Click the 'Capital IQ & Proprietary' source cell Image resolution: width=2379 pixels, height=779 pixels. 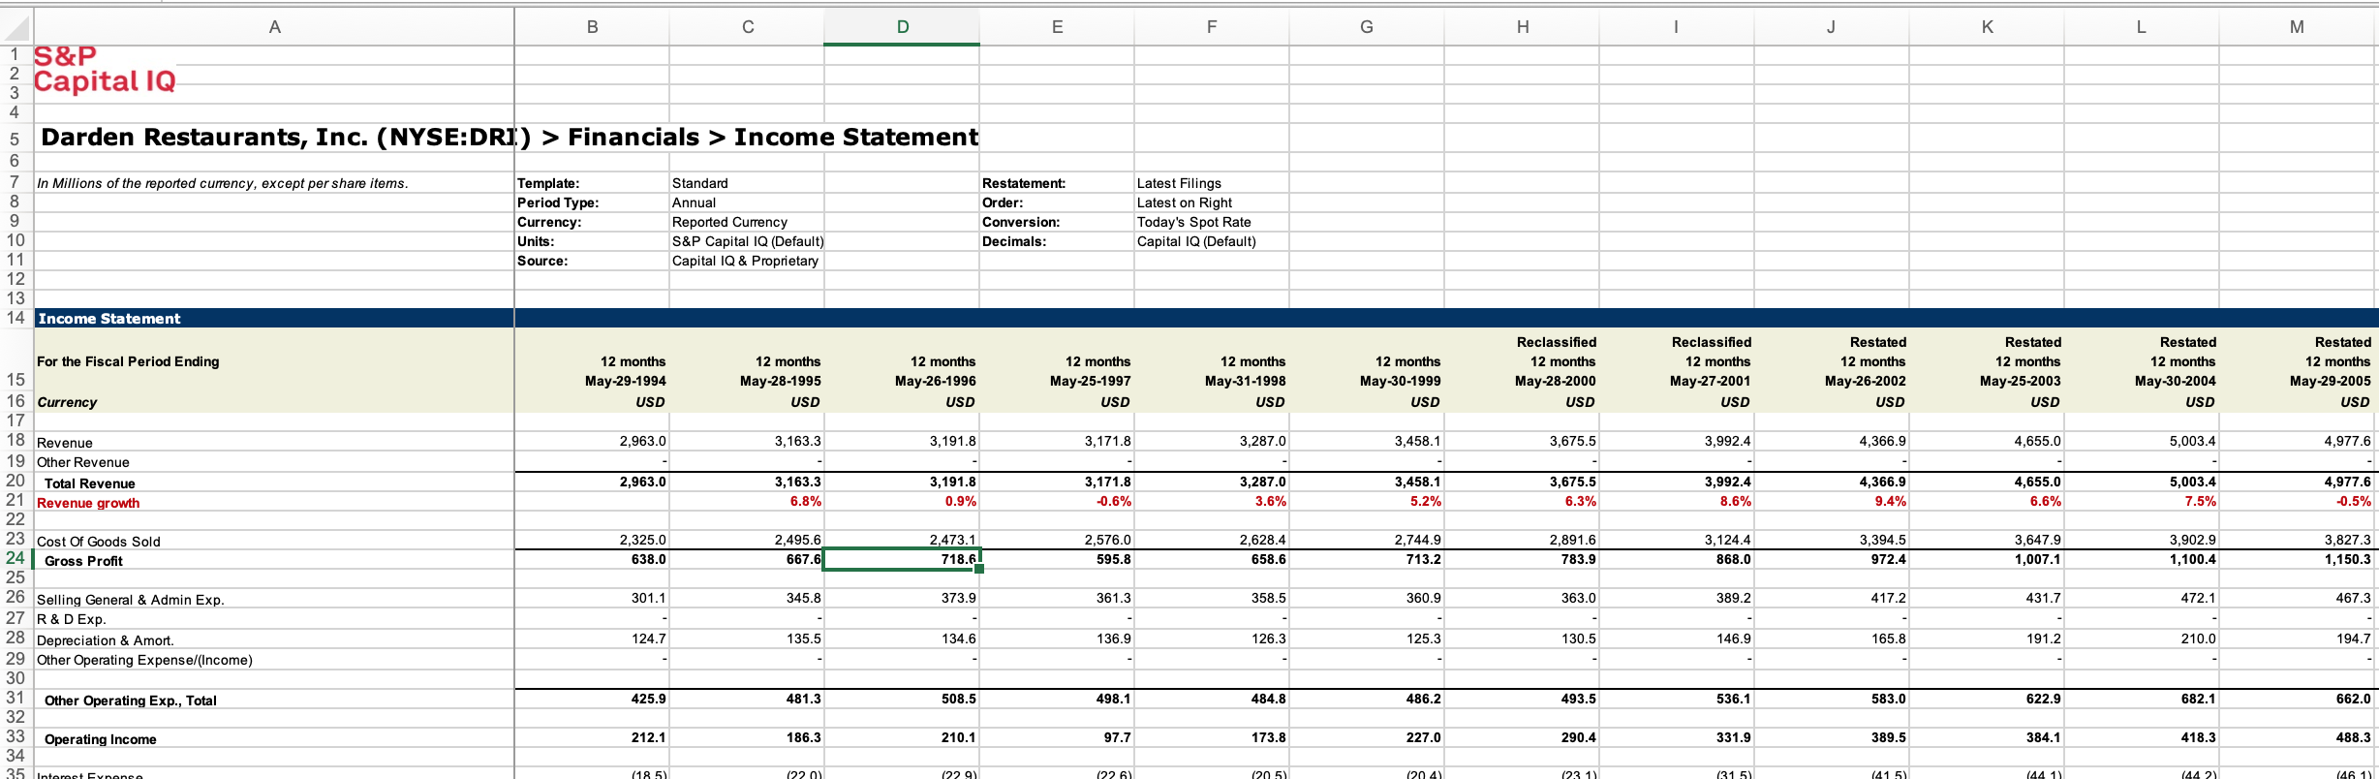point(747,261)
